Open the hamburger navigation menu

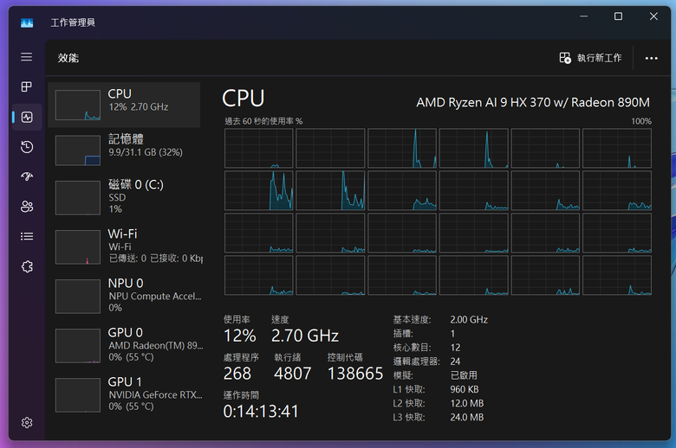26,57
